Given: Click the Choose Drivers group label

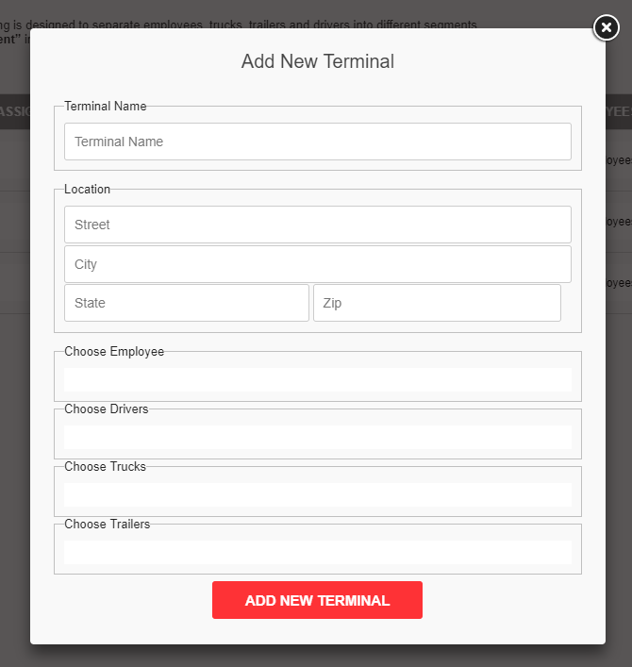Looking at the screenshot, I should pos(107,409).
